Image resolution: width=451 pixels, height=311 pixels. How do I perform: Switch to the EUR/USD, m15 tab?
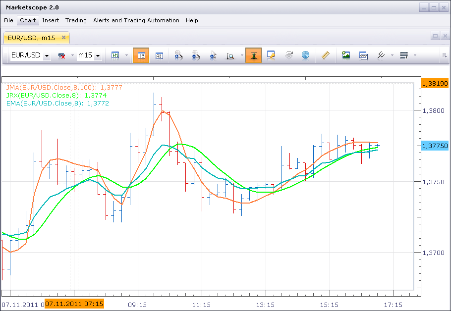[32, 38]
